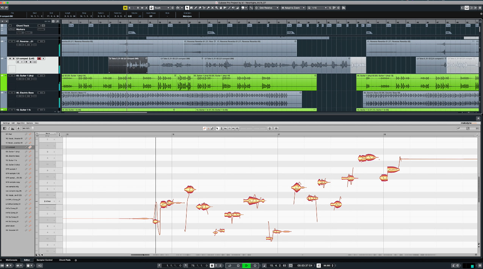Click the Solo (S) button in top toolbar

tap(129, 8)
